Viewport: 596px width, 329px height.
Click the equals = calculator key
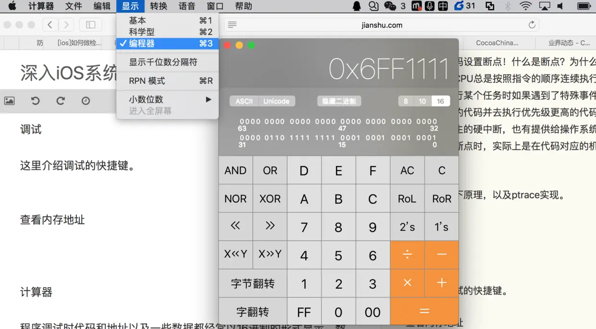(x=424, y=312)
